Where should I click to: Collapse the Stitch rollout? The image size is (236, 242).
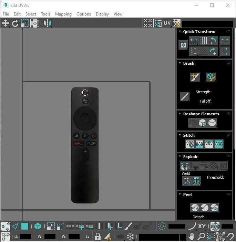[180, 135]
